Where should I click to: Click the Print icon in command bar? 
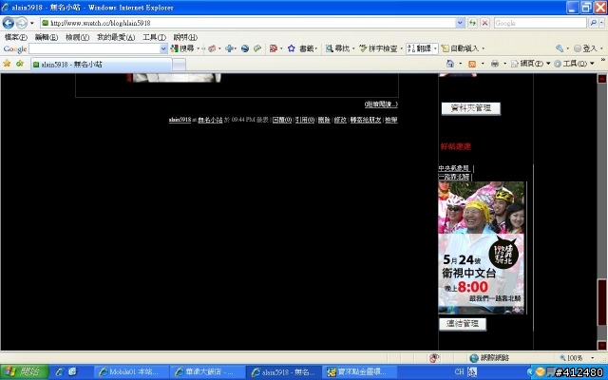pyautogui.click(x=494, y=64)
